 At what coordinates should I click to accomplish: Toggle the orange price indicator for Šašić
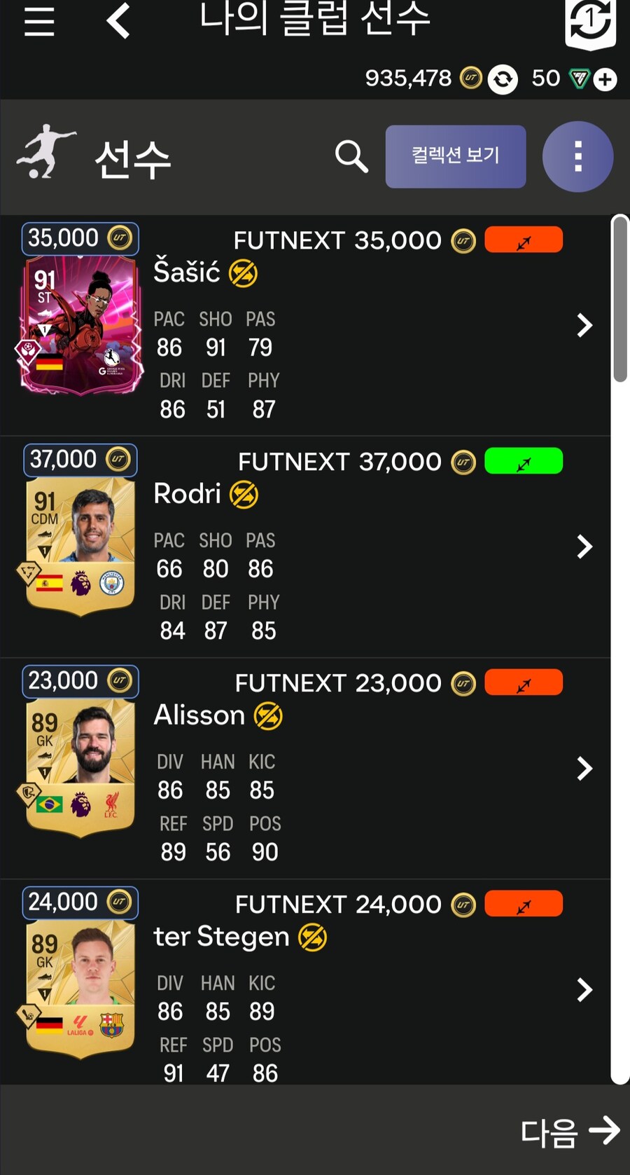click(x=524, y=240)
